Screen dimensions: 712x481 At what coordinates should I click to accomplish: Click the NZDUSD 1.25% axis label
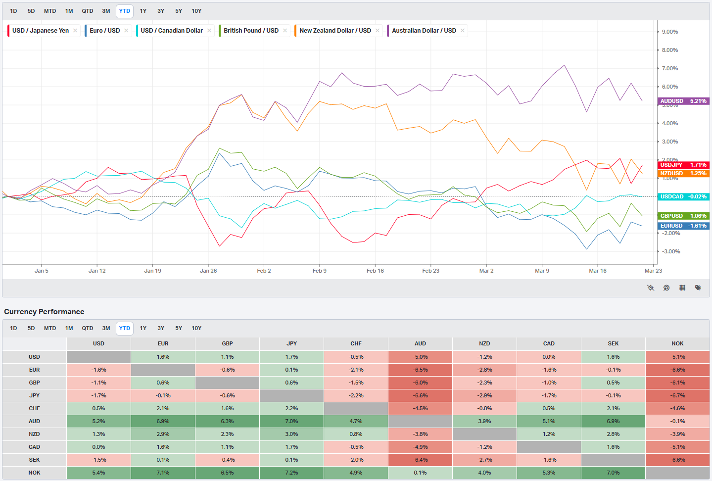coord(683,173)
